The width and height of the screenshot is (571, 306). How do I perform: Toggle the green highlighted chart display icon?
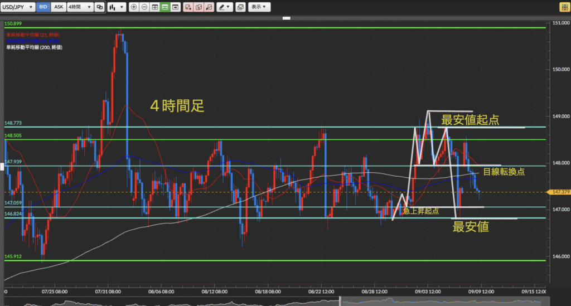pos(165,7)
